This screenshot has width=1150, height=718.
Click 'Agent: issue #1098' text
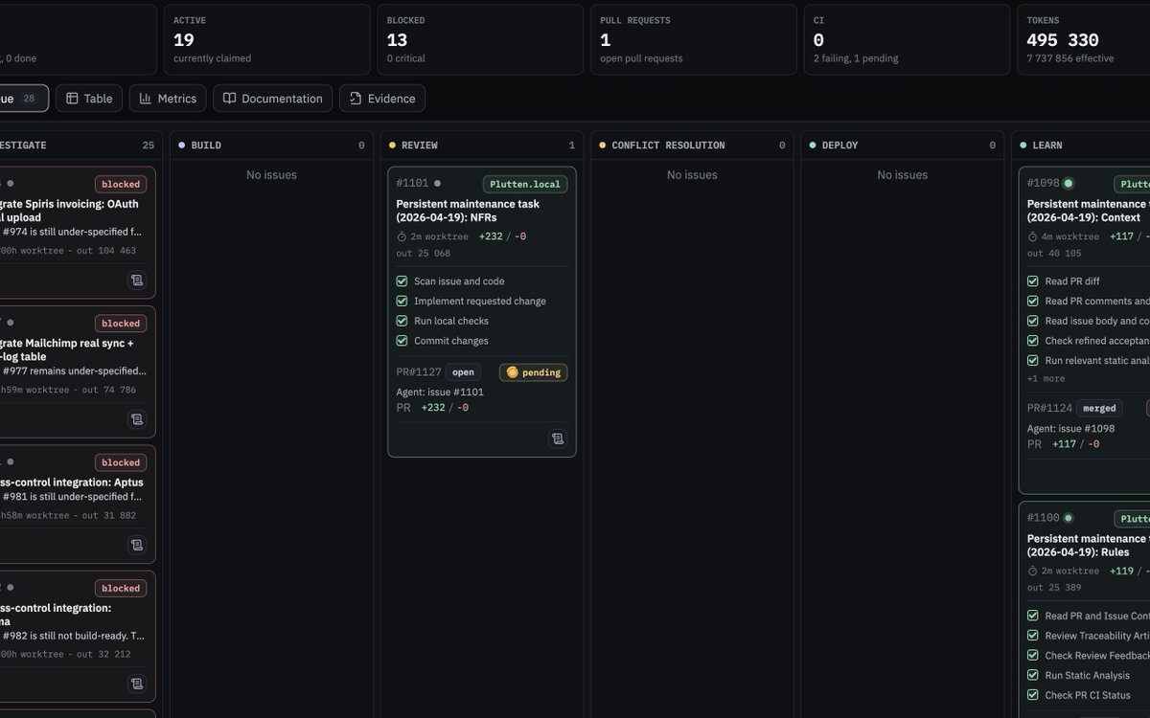click(x=1071, y=428)
